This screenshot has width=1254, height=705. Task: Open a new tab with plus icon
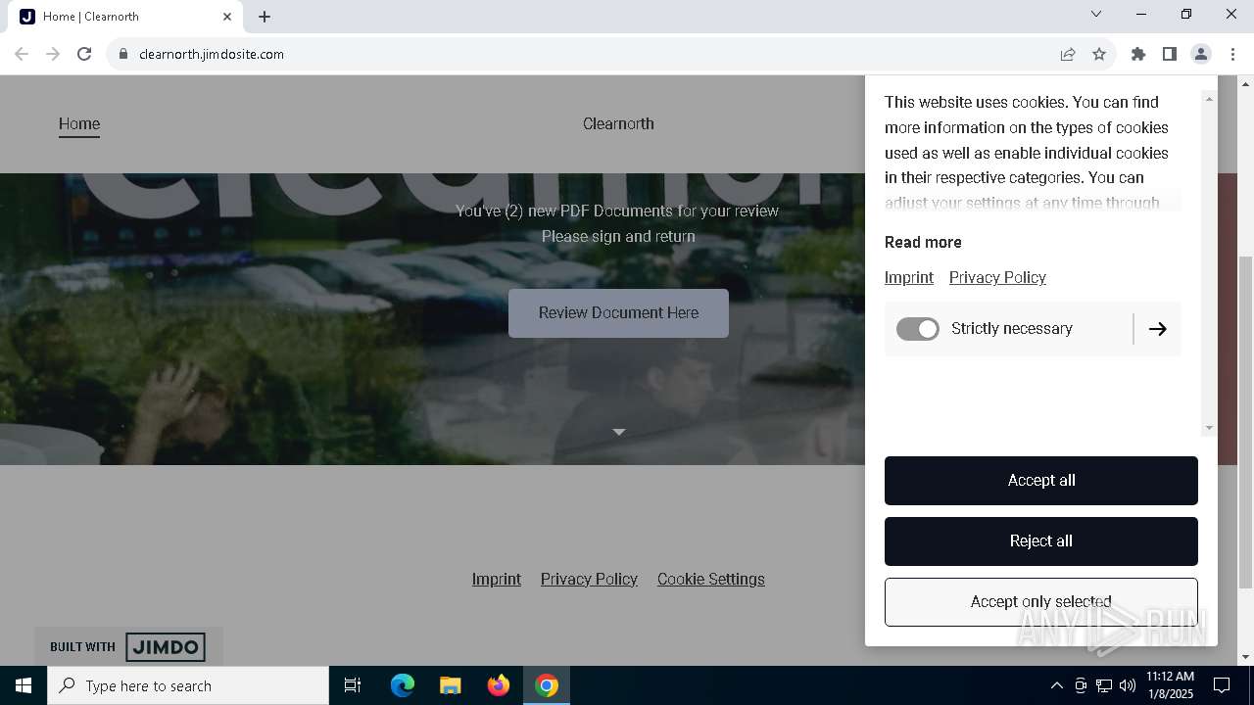click(265, 17)
